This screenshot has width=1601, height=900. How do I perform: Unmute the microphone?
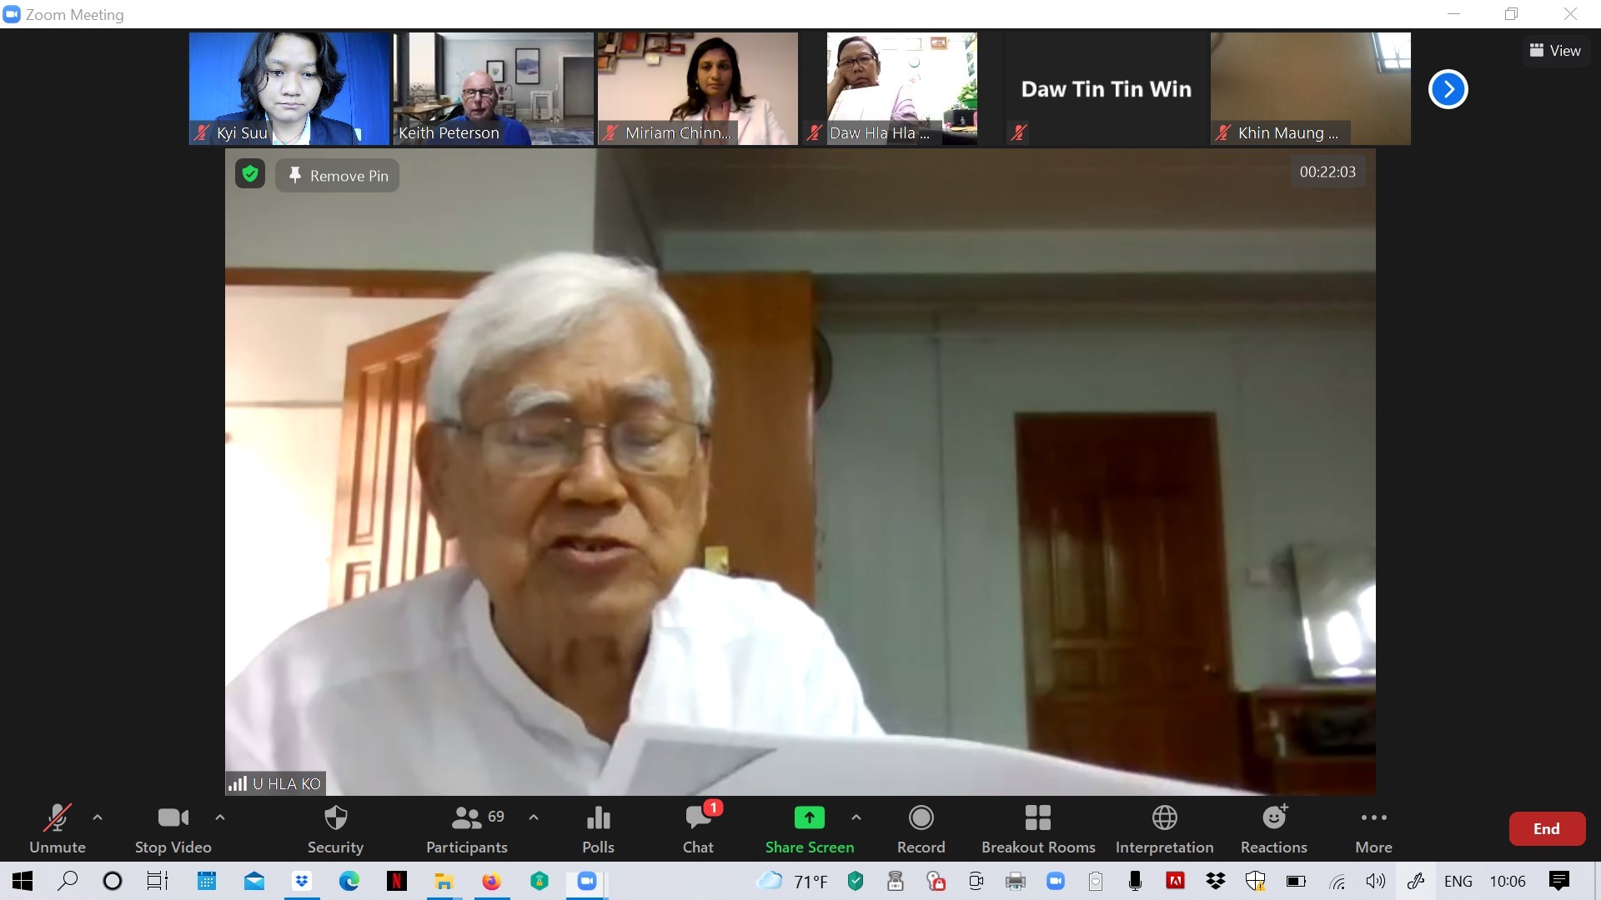pos(57,828)
